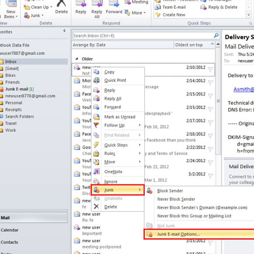Viewport: 254px width, 254px height.
Task: Click the message list scrollbar up arrow
Action: (x=218, y=45)
